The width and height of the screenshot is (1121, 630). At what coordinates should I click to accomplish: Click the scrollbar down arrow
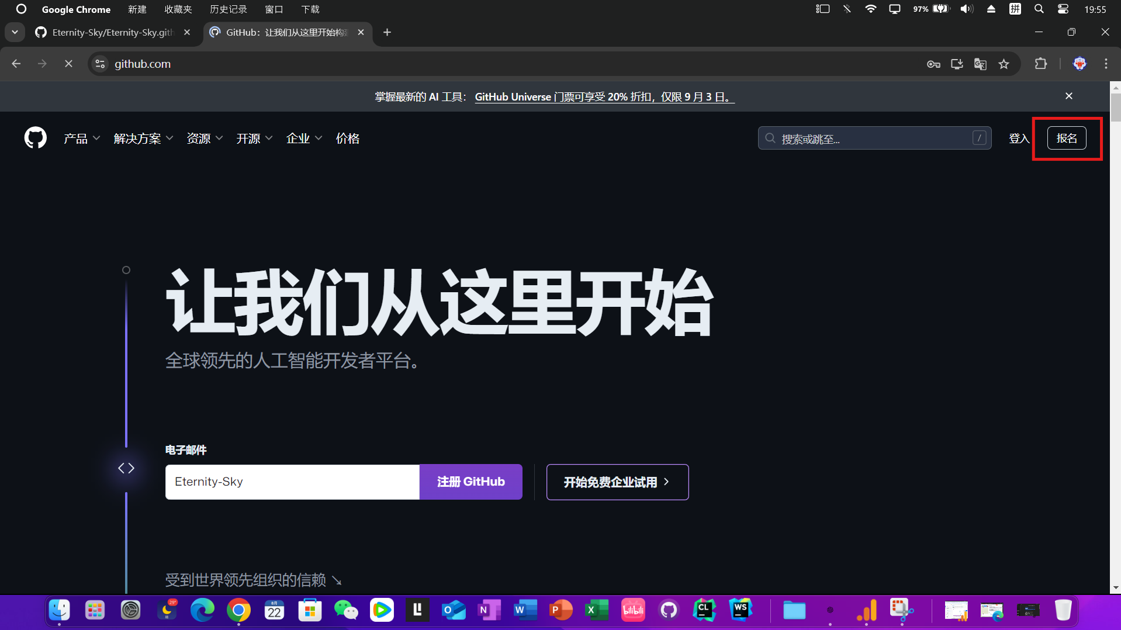[1116, 588]
